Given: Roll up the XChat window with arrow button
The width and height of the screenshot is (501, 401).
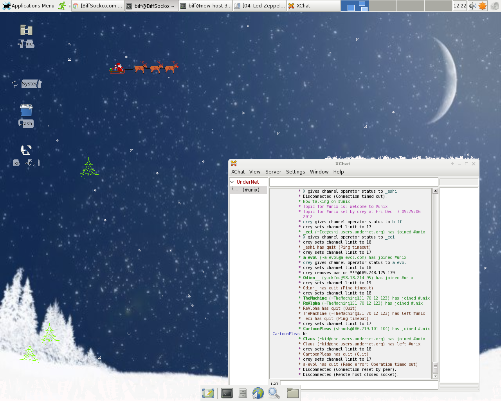Looking at the screenshot, I should click(452, 164).
